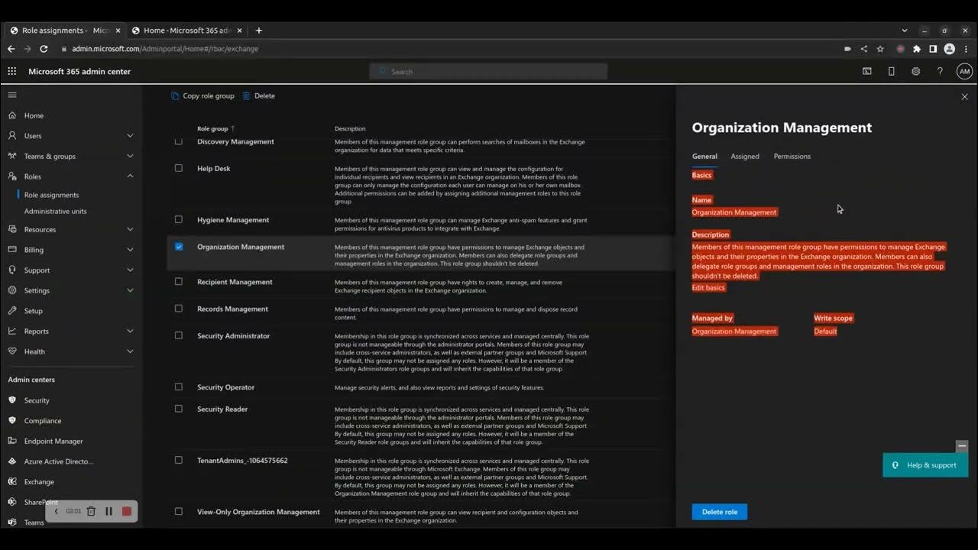Uncheck the Organization Management checkbox

(x=179, y=247)
